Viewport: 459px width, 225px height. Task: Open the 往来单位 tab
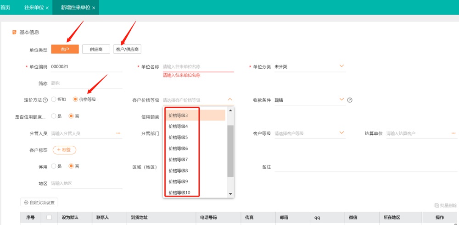pyautogui.click(x=34, y=8)
